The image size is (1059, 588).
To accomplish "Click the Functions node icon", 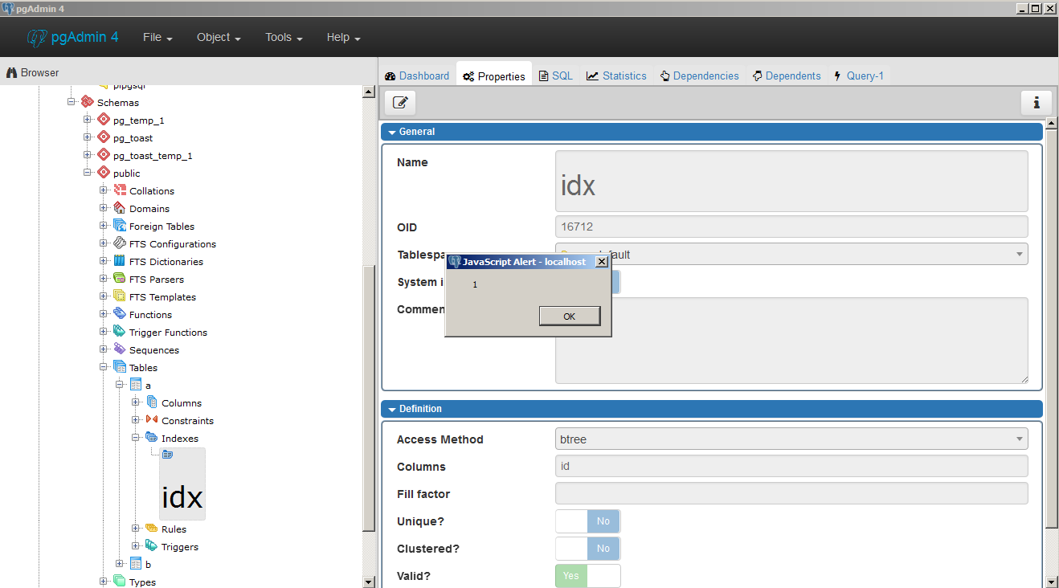I will 120,314.
